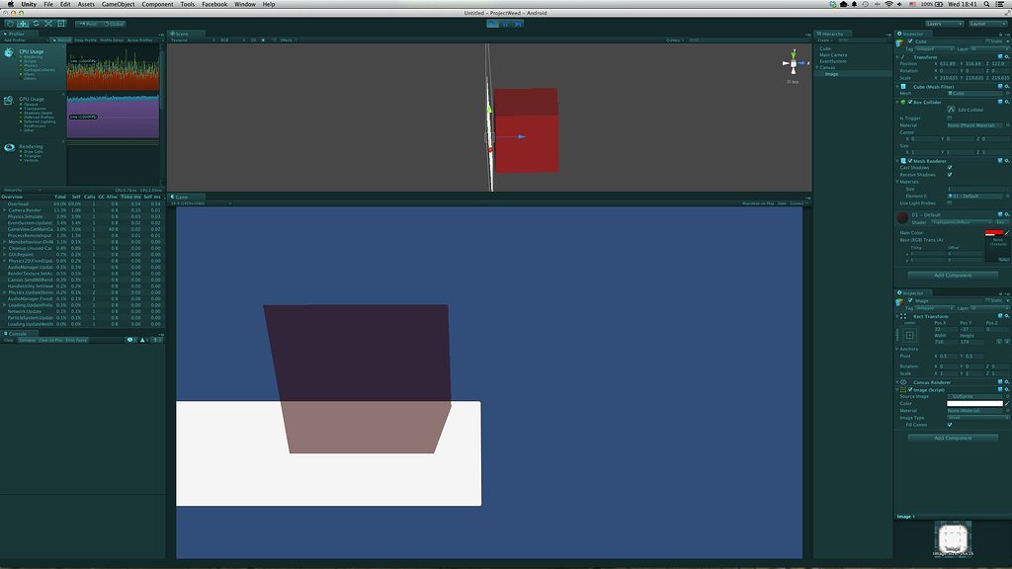Select the Hand pan tool
The width and height of the screenshot is (1012, 569).
[11, 24]
